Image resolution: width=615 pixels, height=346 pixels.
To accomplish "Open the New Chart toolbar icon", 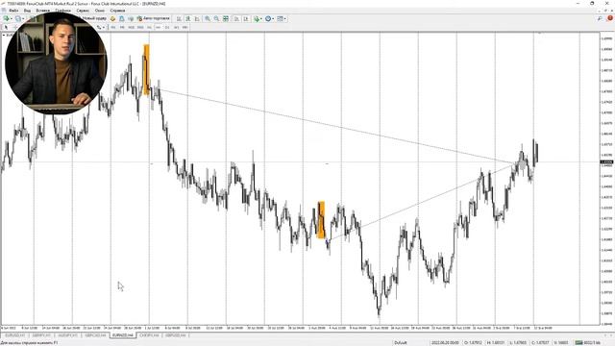I will coord(6,18).
